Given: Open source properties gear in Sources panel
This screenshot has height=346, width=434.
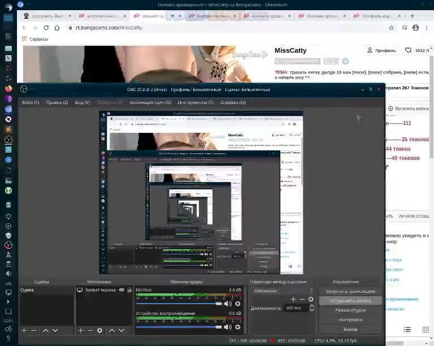Looking at the screenshot, I should (99, 330).
